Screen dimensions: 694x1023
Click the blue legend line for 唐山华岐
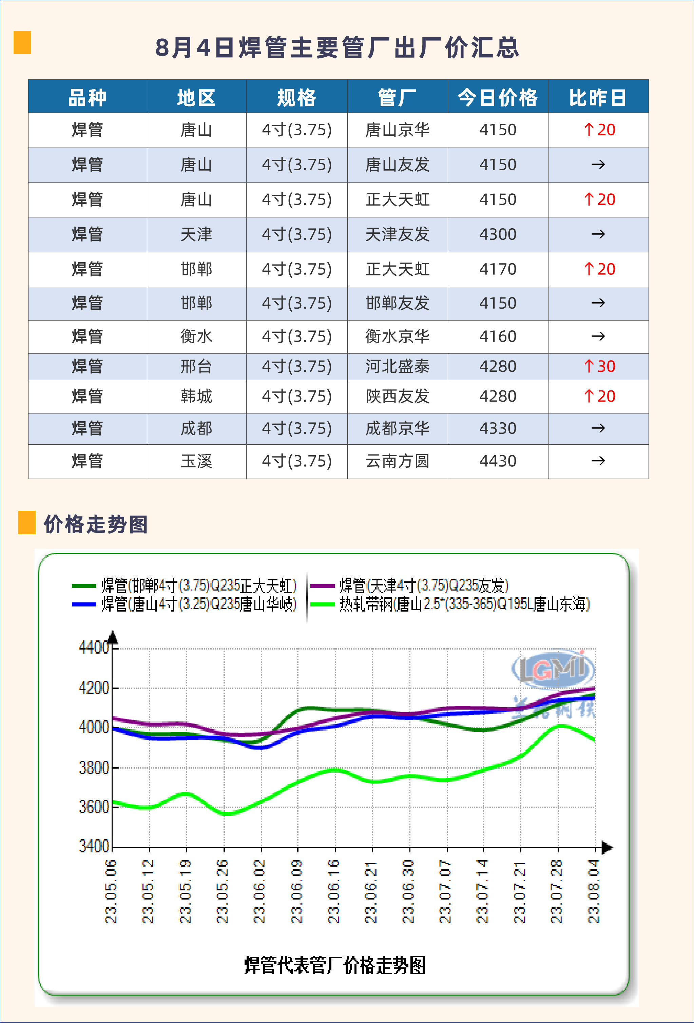[x=84, y=604]
